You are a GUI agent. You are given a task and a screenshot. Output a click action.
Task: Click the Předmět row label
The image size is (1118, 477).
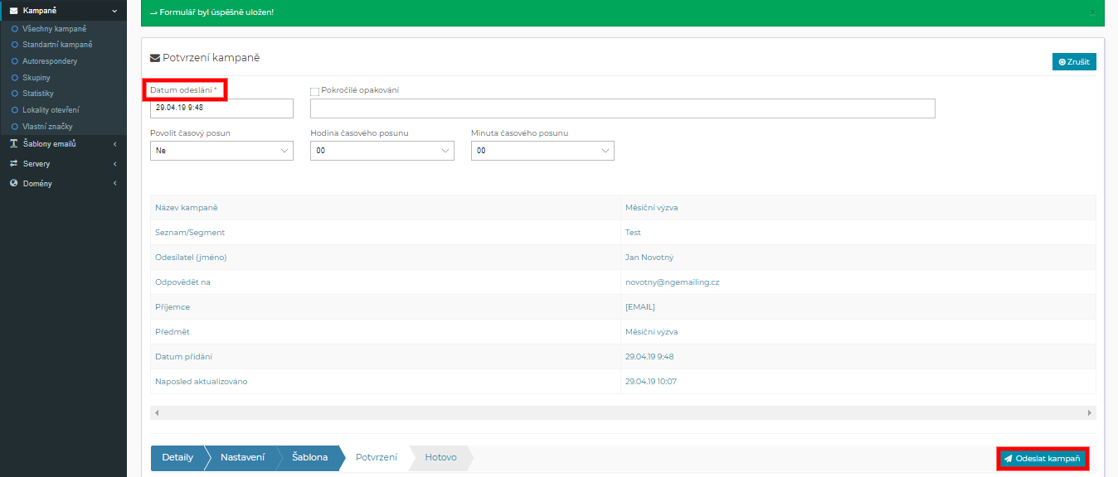tap(173, 332)
